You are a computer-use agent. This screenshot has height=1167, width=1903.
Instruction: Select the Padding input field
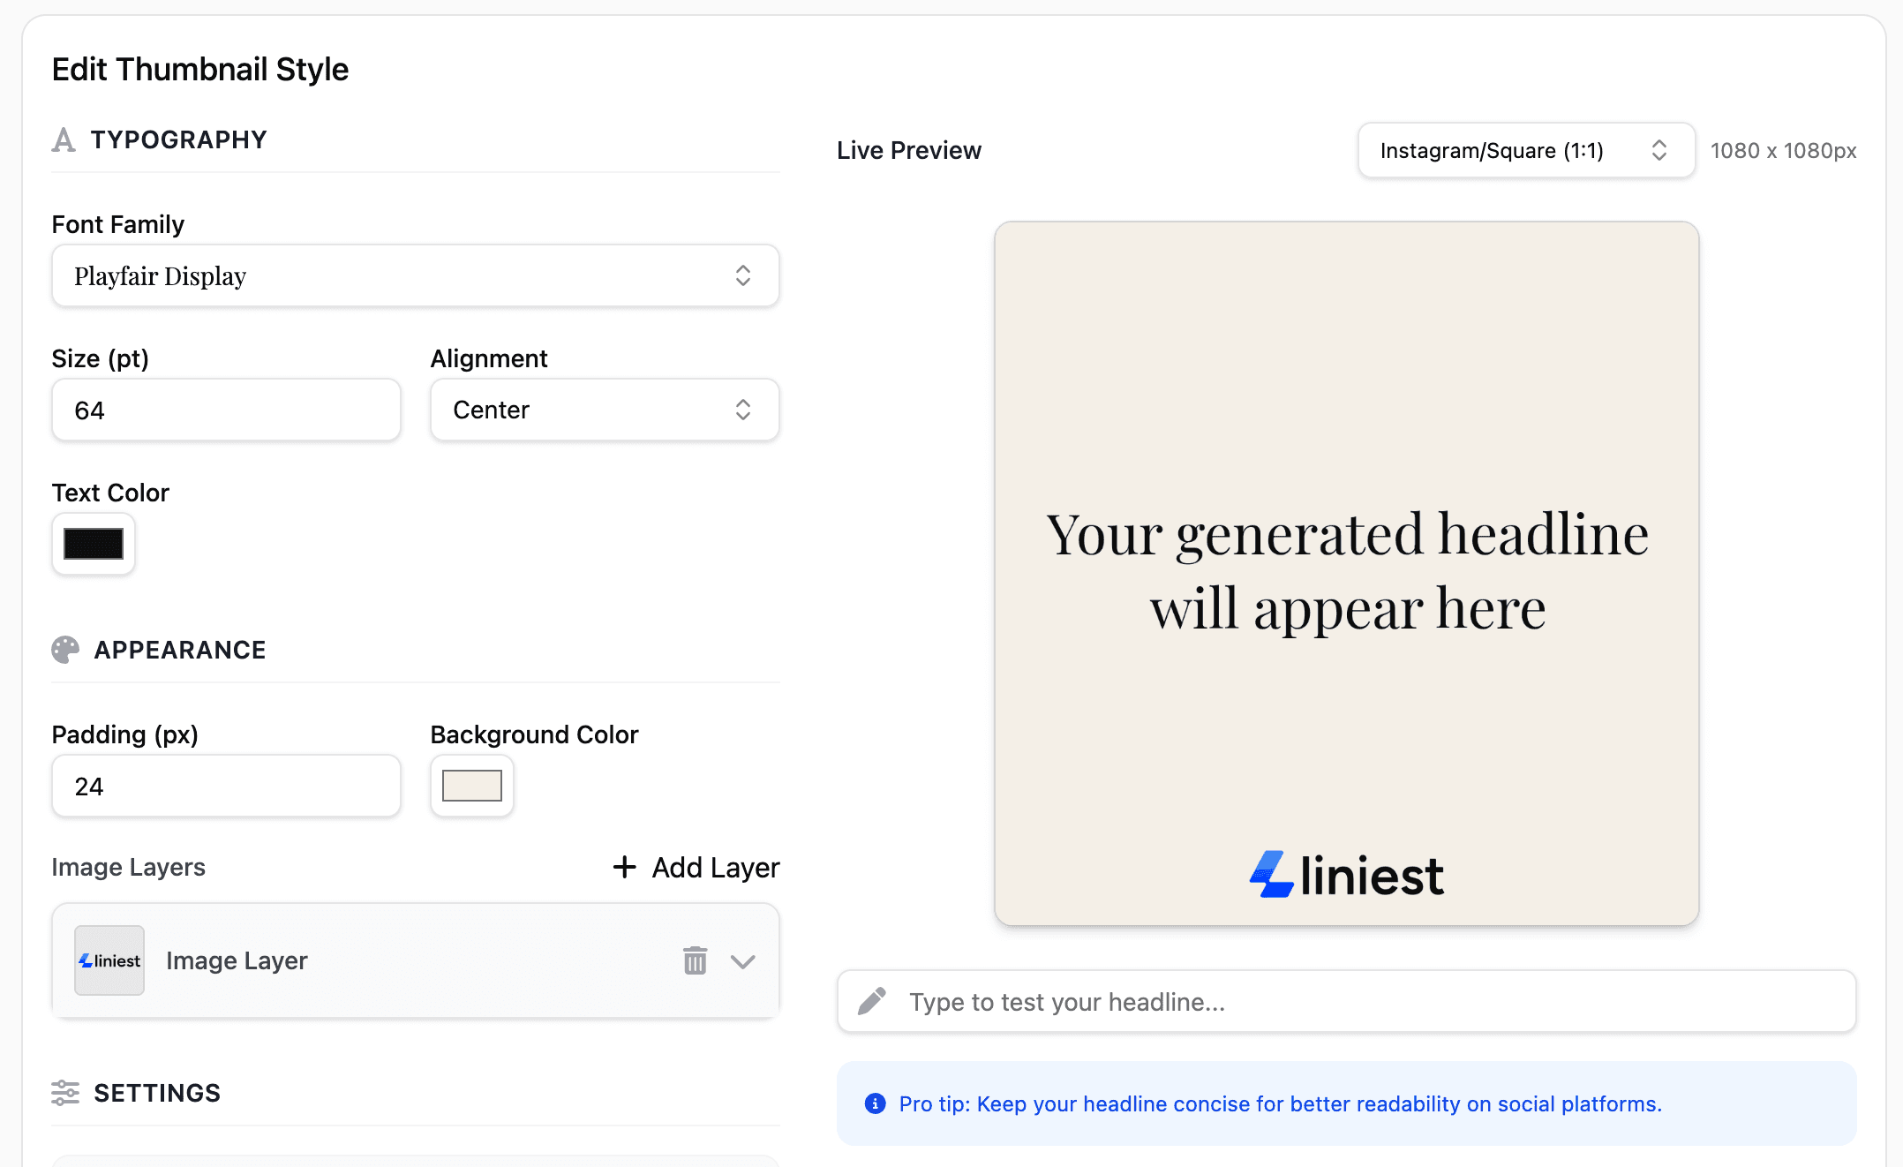tap(226, 786)
